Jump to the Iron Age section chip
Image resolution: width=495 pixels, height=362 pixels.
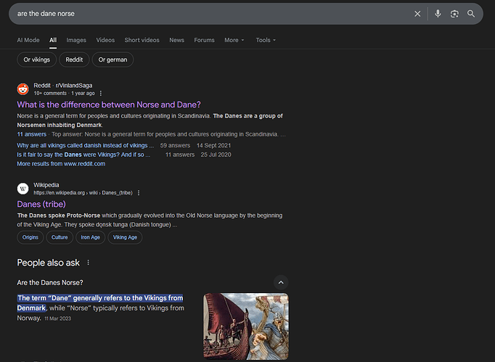90,237
